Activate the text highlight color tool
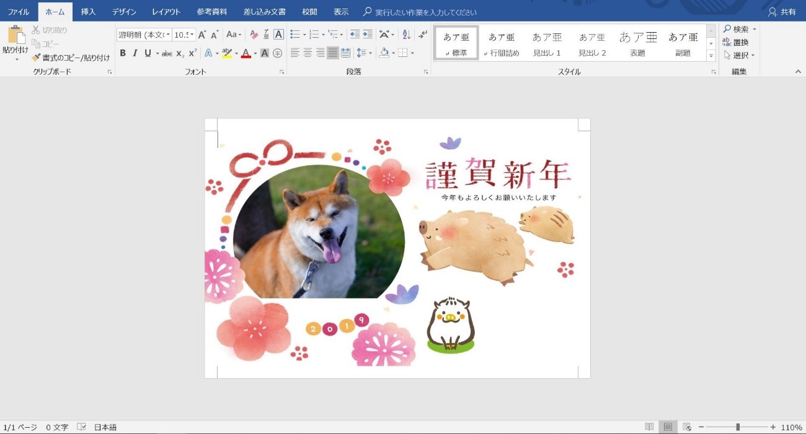 click(x=227, y=54)
